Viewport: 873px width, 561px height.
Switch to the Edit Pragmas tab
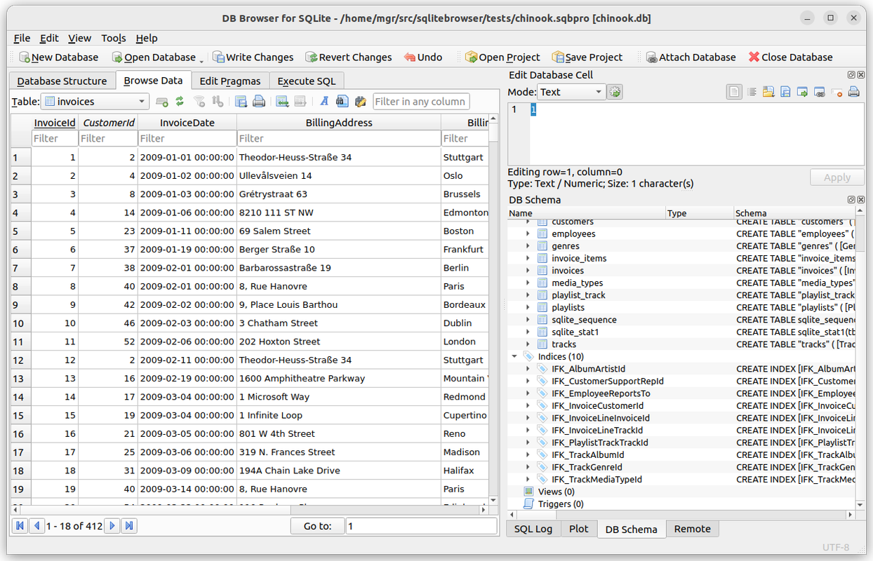click(230, 81)
